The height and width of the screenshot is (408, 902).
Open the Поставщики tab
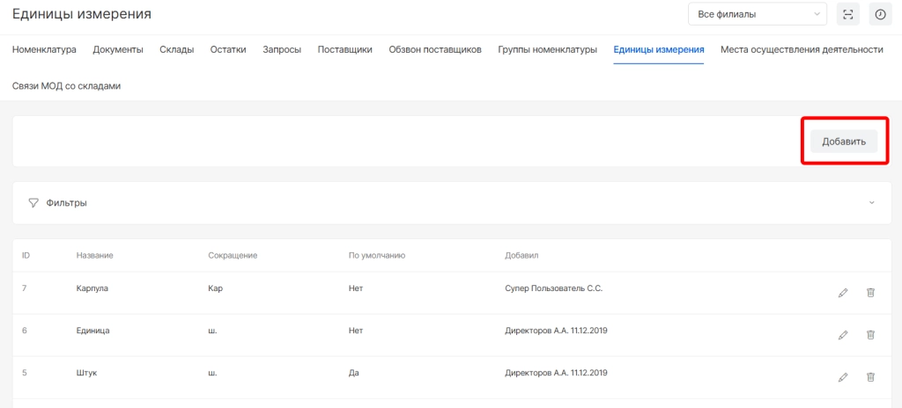[344, 49]
